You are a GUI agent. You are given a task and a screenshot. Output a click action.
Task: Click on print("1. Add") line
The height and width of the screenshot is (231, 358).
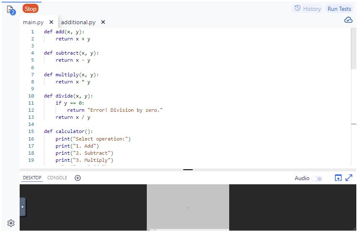coord(77,146)
